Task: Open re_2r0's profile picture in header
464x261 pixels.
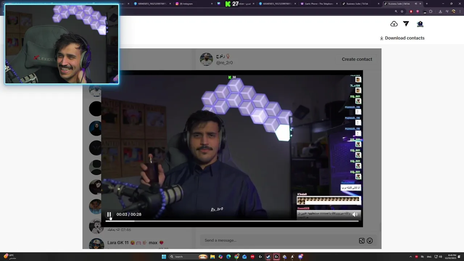Action: 206,59
